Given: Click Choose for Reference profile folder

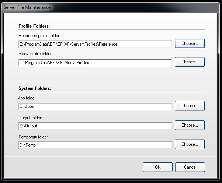Looking at the screenshot, I should [190, 43].
